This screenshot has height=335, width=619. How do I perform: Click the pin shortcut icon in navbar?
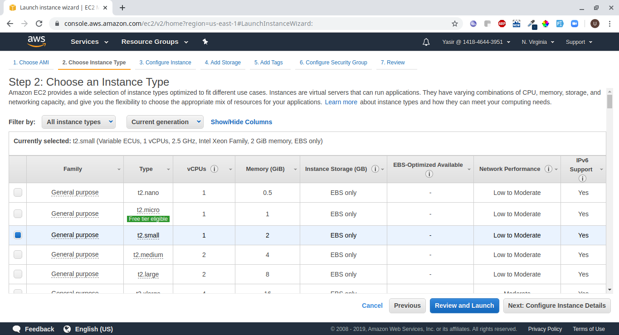pos(205,42)
